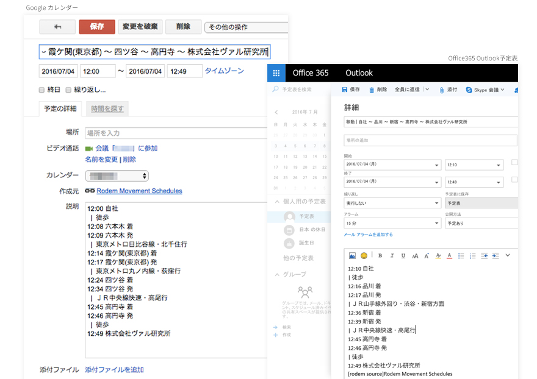Insert an emoji with the smiley icon
This screenshot has height=379, width=537.
[x=364, y=255]
